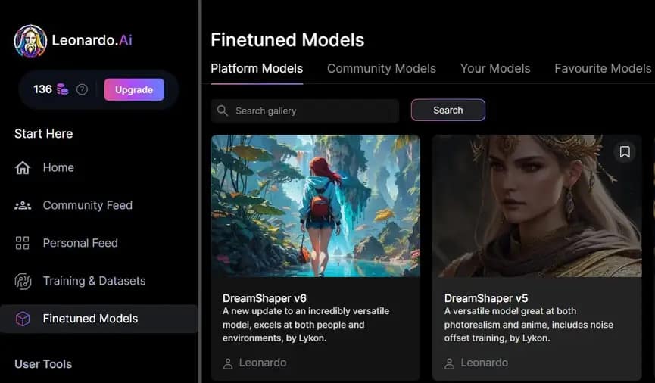Image resolution: width=655 pixels, height=383 pixels.
Task: Click the Home house icon
Action: 23,168
